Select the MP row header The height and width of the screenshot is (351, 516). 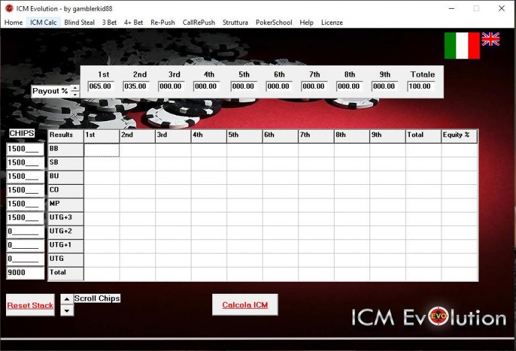click(66, 205)
